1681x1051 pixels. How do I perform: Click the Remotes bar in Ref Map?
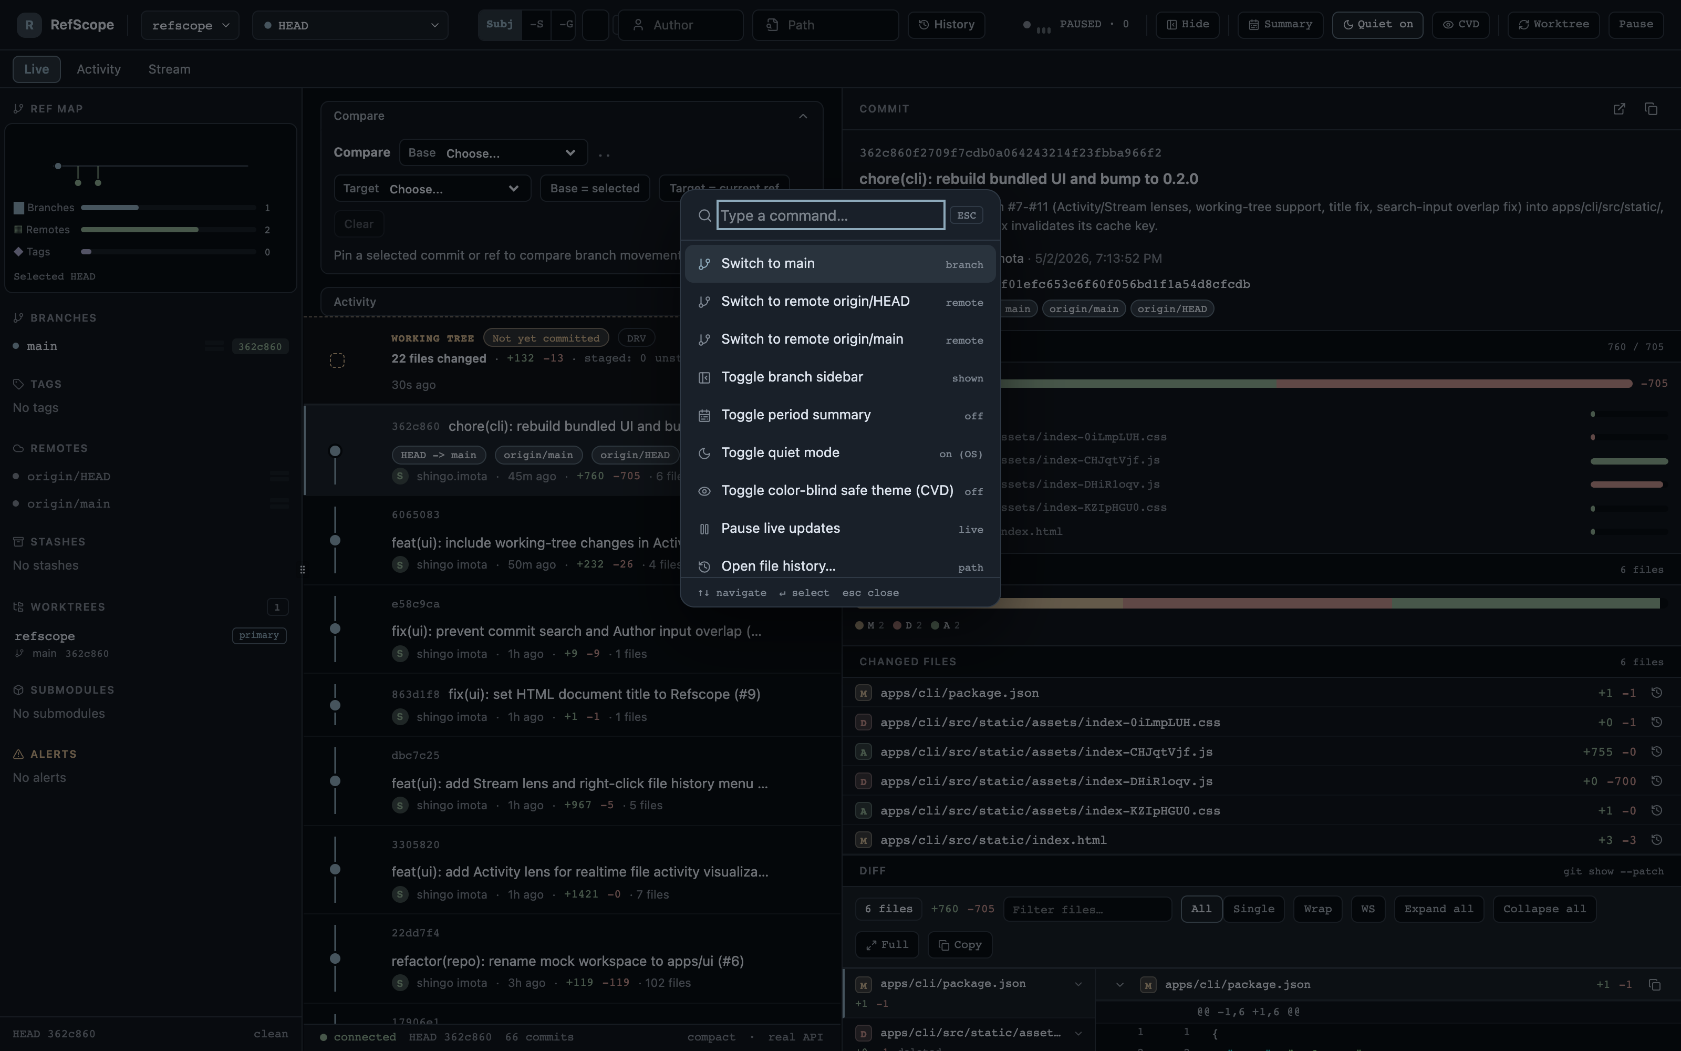(x=169, y=230)
